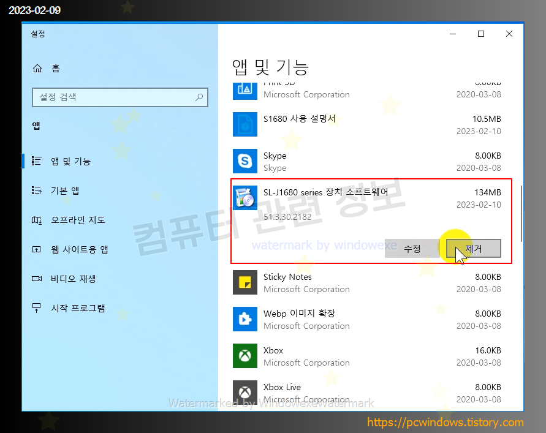Select the Xbox Live entry name
This screenshot has width=546, height=433.
click(x=282, y=387)
